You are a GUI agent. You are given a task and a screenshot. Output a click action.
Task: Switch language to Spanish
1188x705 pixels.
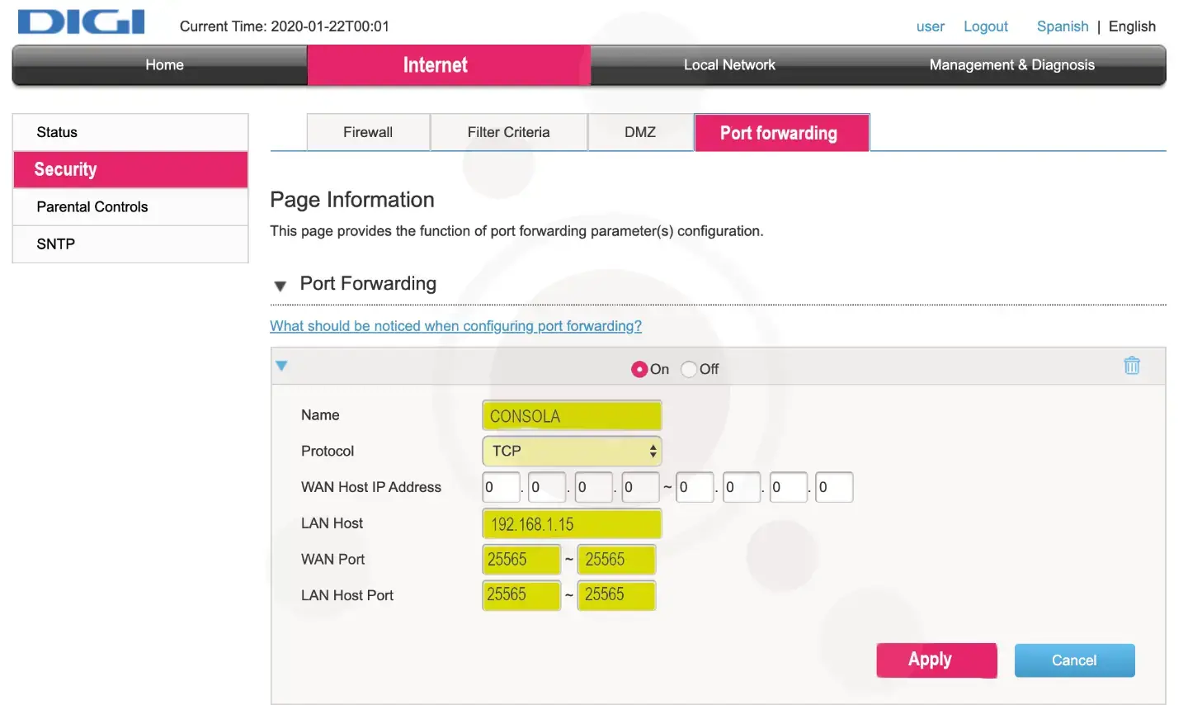[x=1063, y=26]
